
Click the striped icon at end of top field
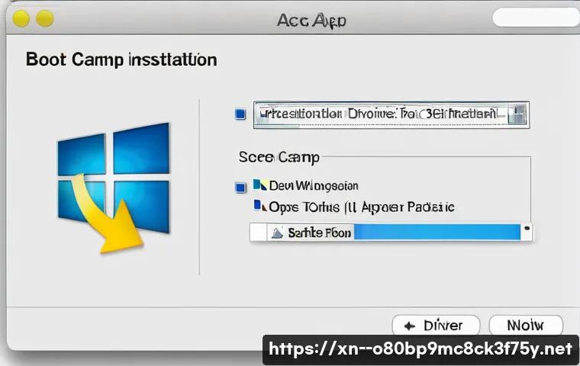click(518, 114)
